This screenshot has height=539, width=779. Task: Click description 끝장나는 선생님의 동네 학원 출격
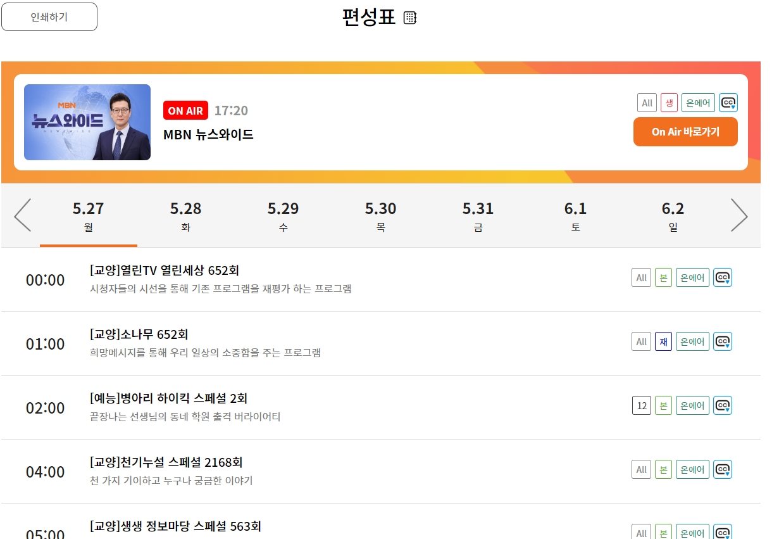tap(185, 417)
